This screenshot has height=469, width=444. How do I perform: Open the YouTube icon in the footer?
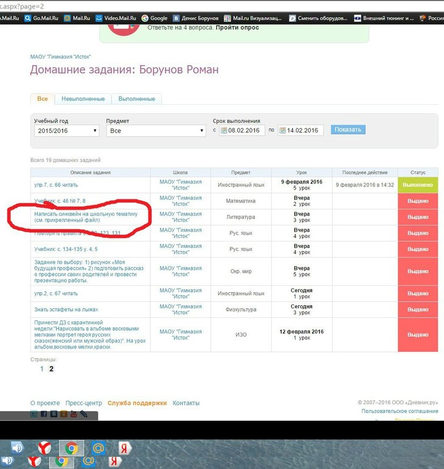coord(74,414)
